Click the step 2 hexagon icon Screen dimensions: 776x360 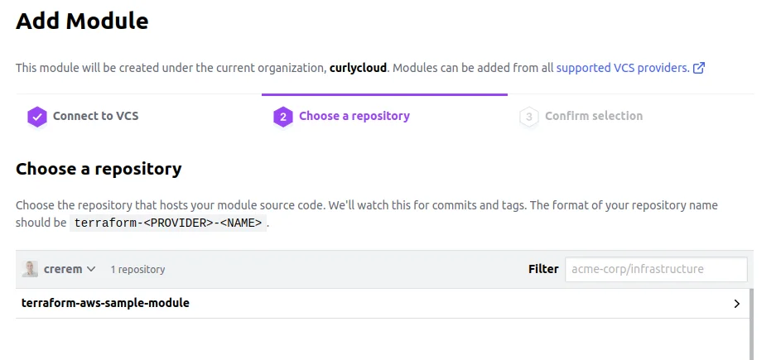282,118
